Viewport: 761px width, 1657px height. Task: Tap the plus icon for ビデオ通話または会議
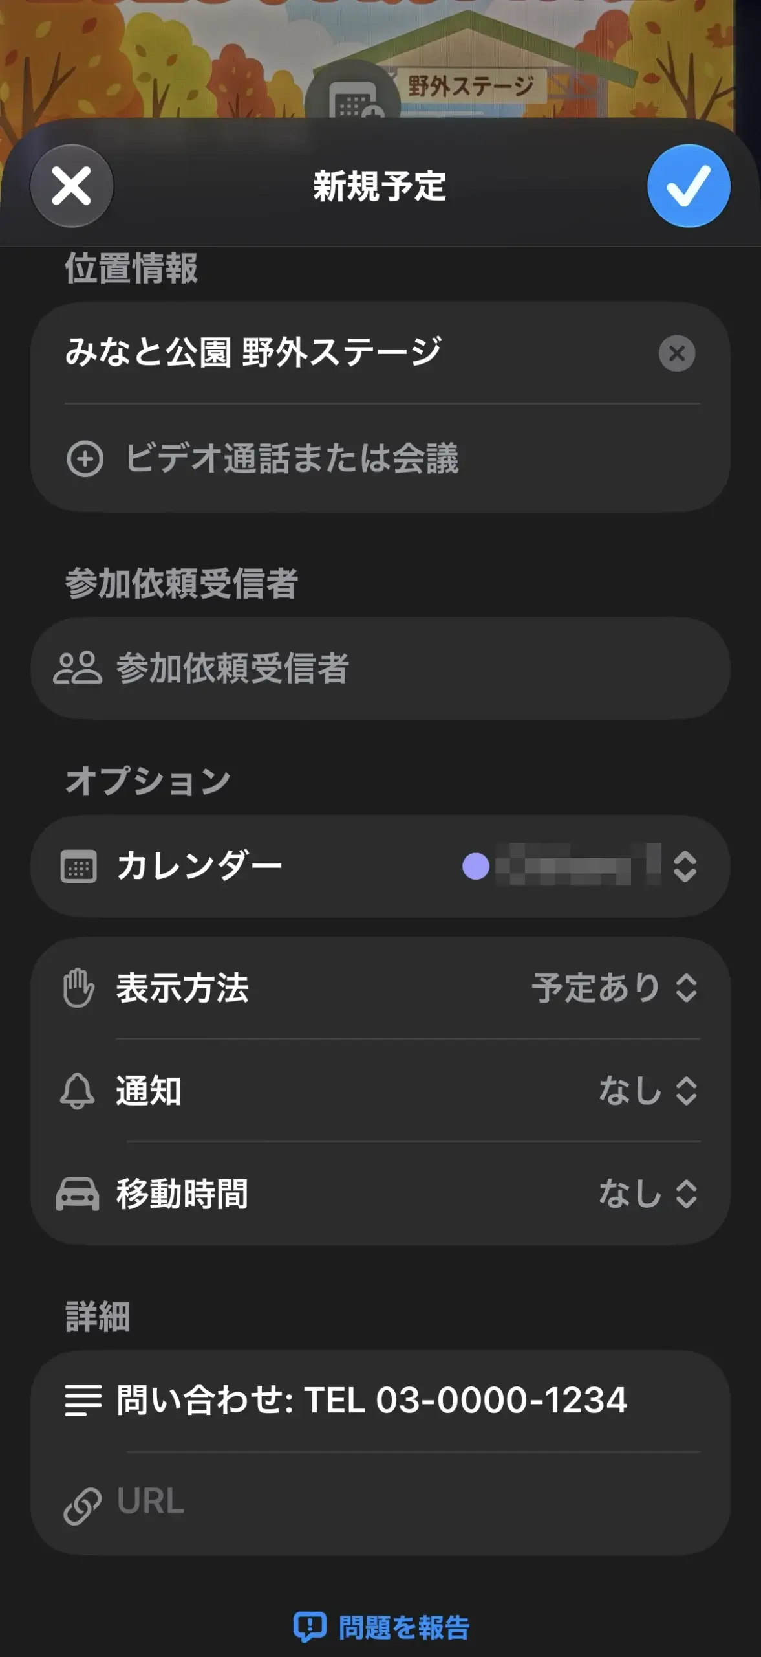tap(85, 459)
